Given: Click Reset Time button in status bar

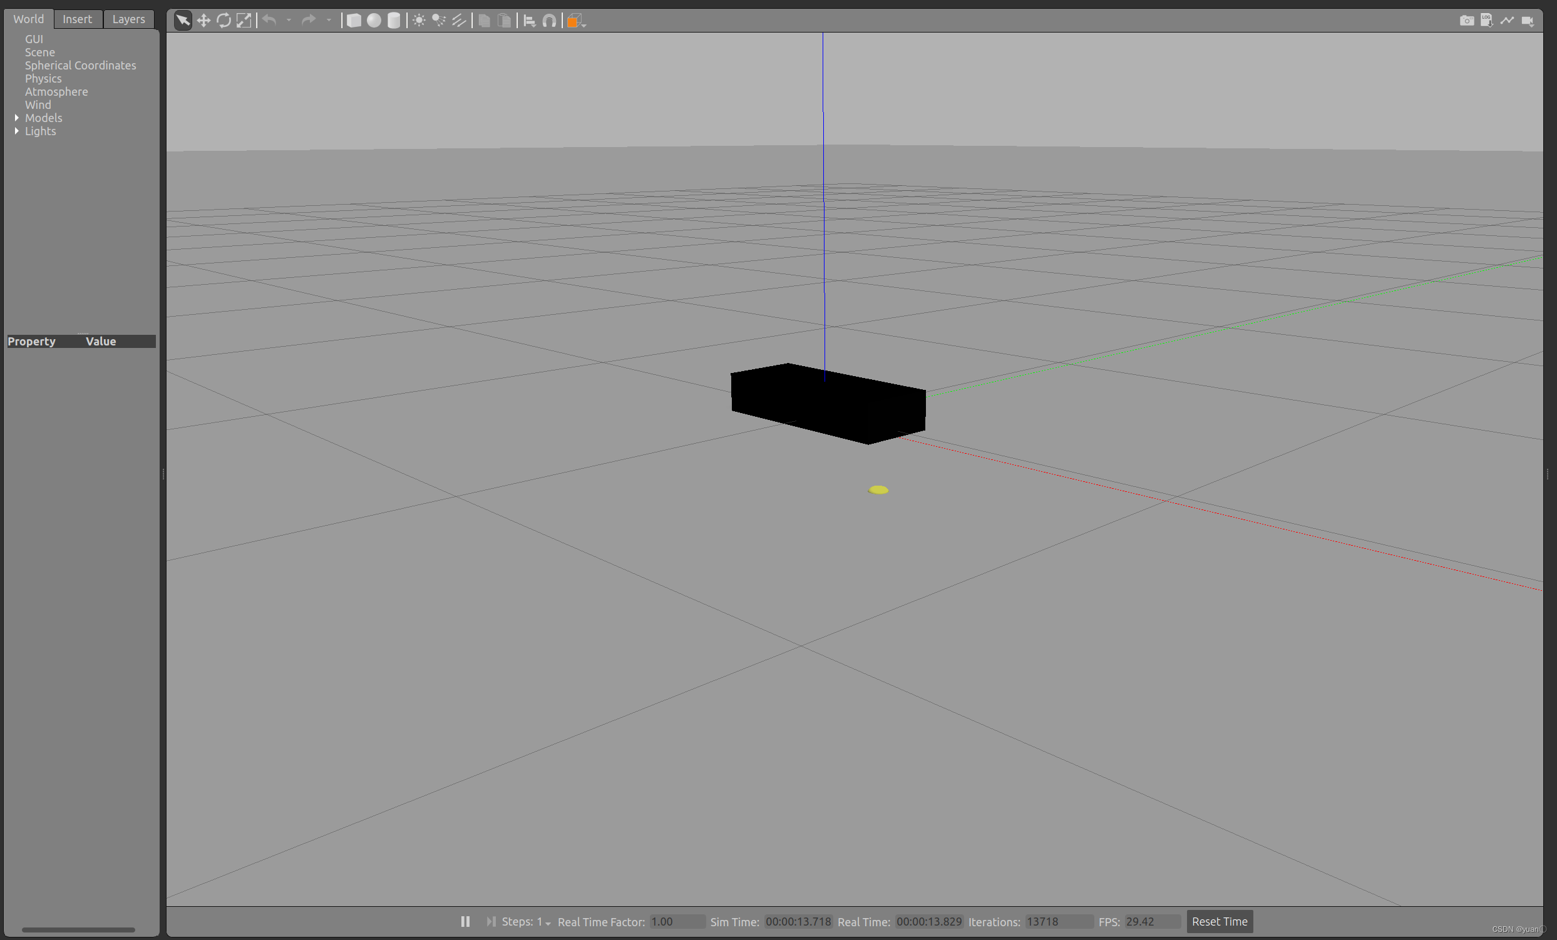Looking at the screenshot, I should (x=1219, y=921).
